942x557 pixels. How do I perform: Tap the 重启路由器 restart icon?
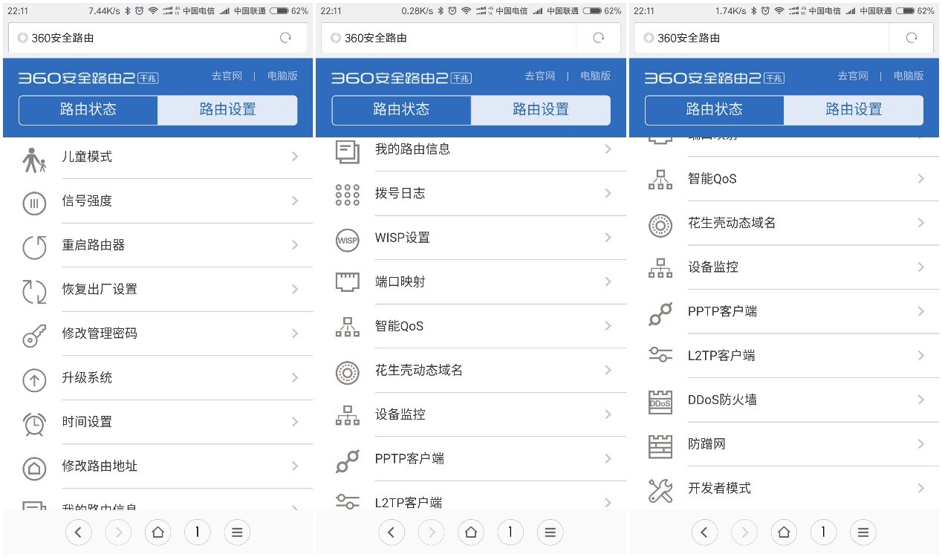(34, 245)
